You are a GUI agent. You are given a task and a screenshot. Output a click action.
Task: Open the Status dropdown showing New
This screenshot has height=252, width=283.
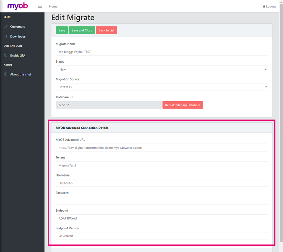point(161,69)
